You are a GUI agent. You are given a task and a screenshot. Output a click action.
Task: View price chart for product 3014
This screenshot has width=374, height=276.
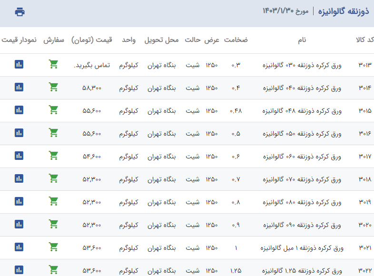pyautogui.click(x=19, y=87)
